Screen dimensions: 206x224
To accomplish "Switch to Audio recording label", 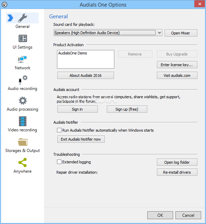I will click(23, 89).
